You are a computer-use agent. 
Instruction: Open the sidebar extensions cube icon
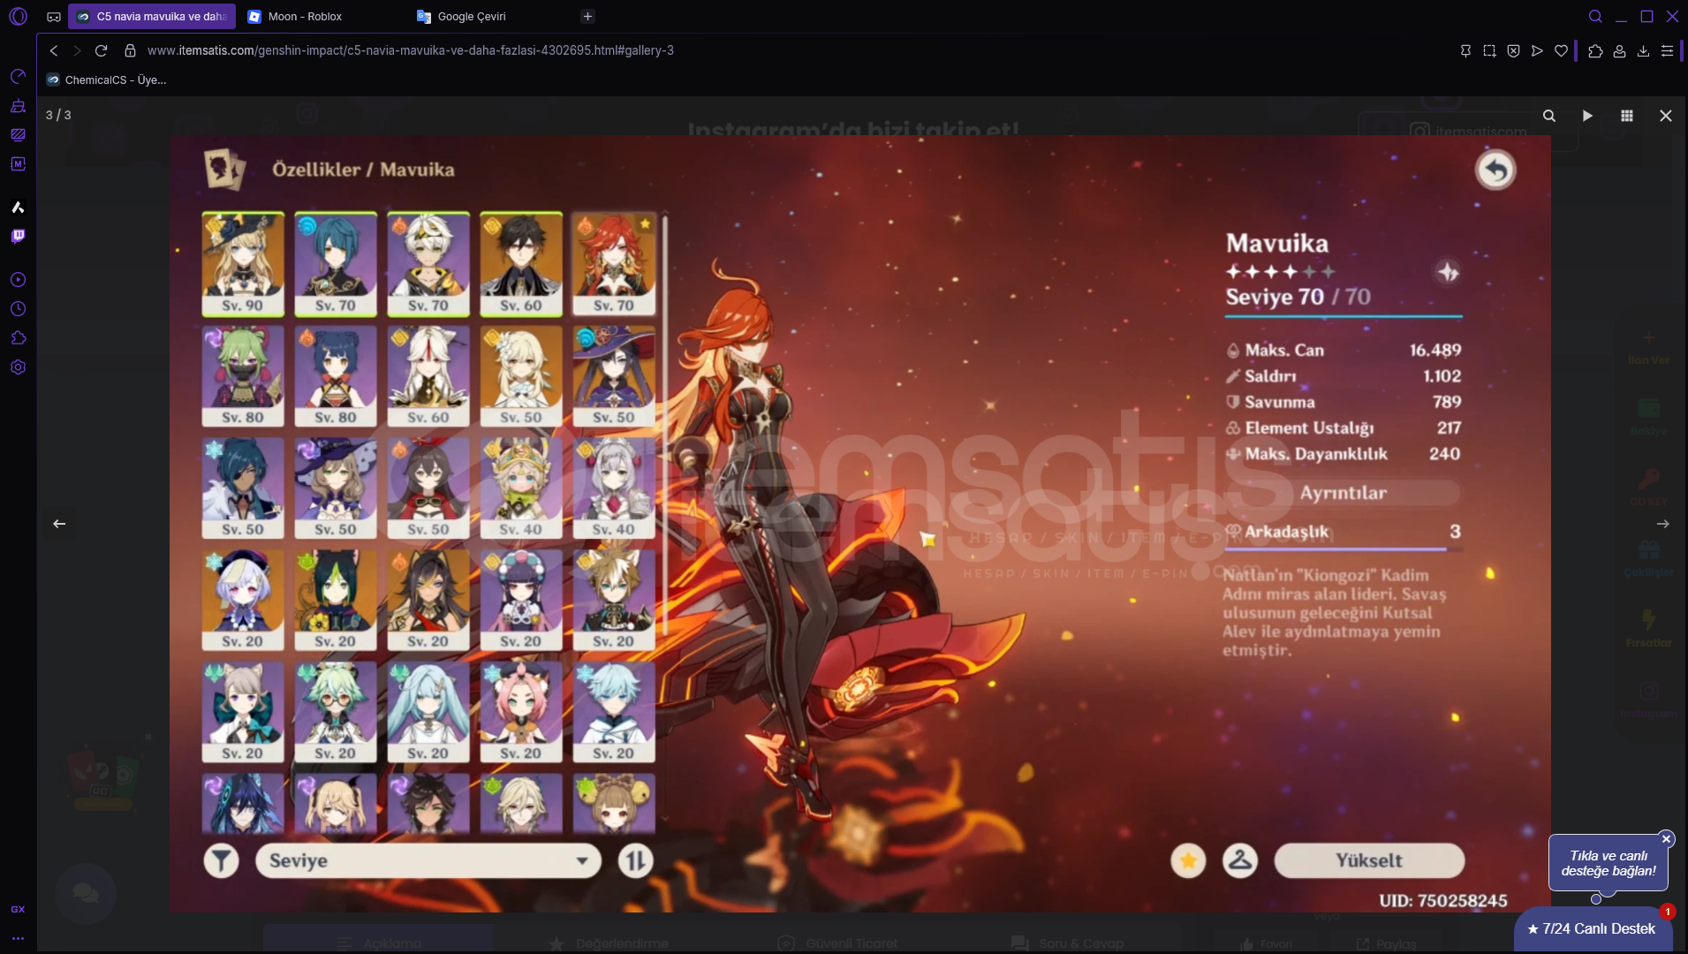point(18,337)
